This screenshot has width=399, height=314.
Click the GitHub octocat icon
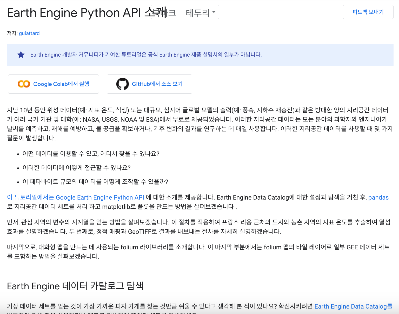coord(123,84)
